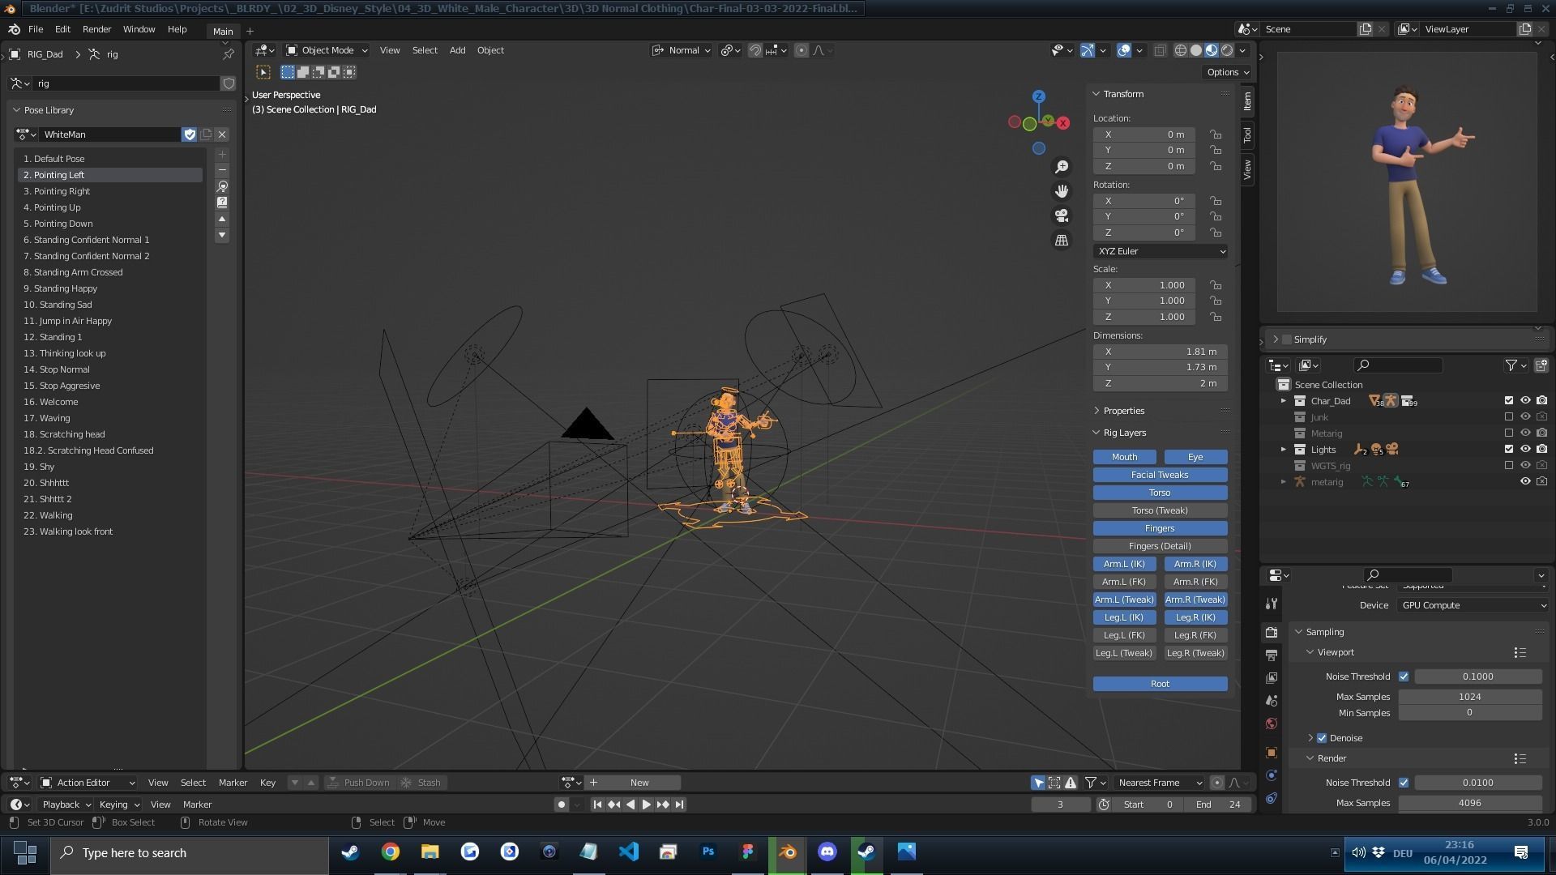Open Tool properties wrench tab icon
This screenshot has height=875, width=1556.
coord(1271,604)
